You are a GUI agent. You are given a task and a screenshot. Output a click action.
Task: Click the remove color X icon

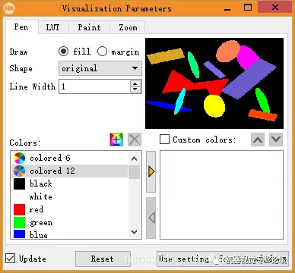(x=135, y=140)
